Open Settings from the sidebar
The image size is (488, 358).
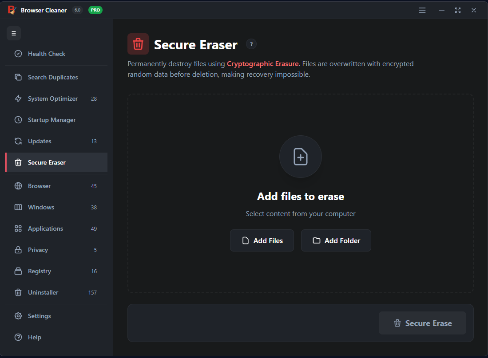[x=40, y=316]
